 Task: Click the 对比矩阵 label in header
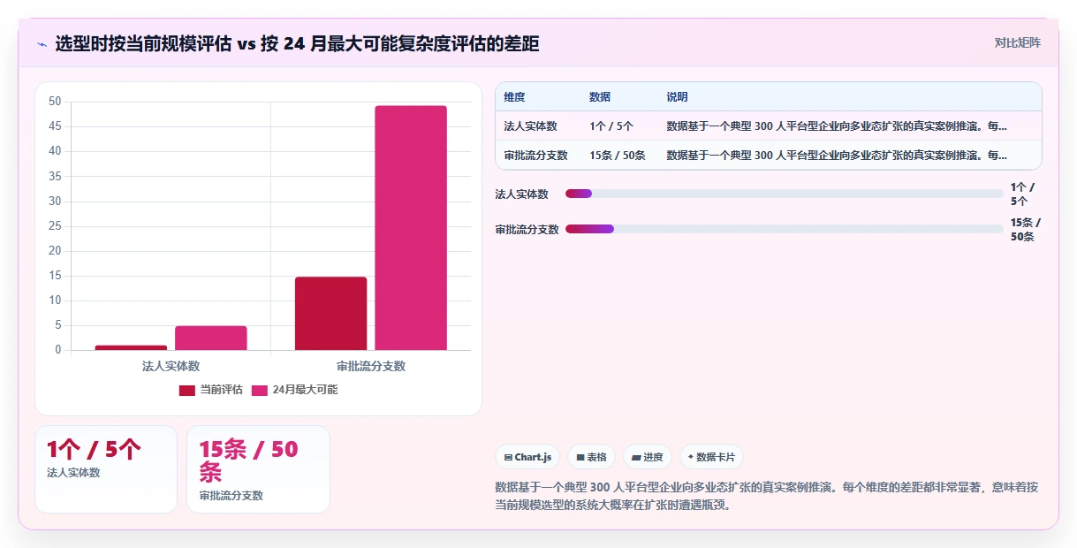(x=1018, y=42)
